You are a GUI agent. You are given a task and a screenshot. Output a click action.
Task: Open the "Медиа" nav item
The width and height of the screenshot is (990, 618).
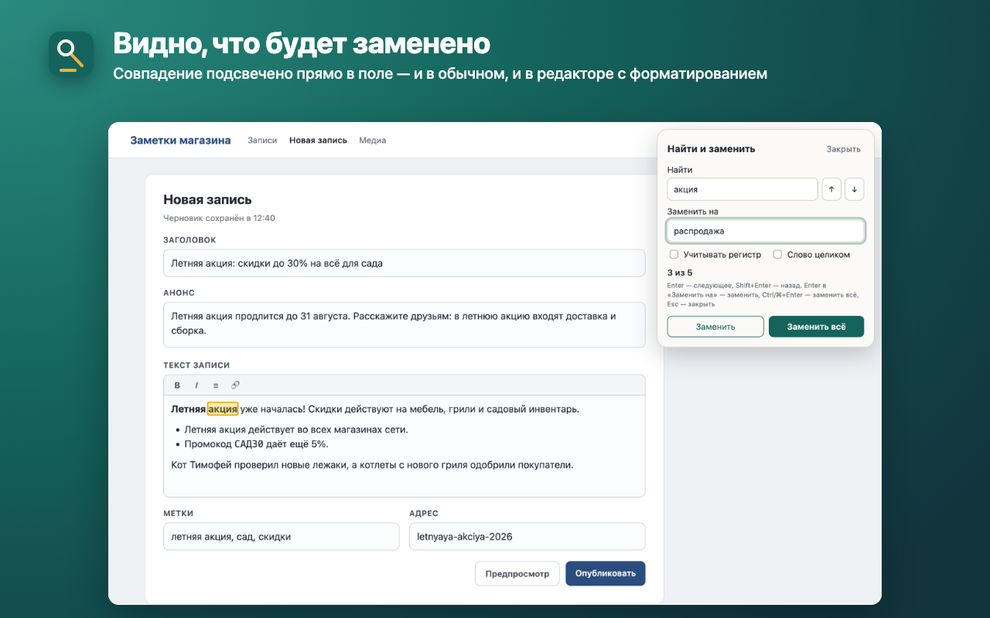[x=372, y=141]
